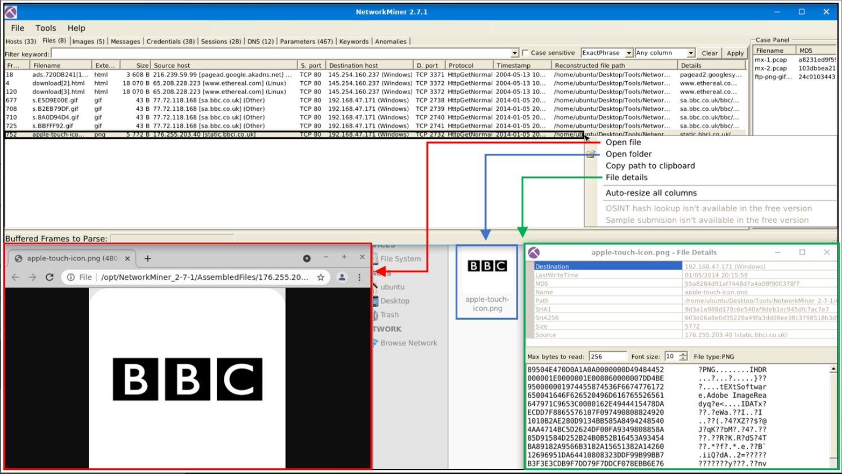Edit Max bytes to read field
842x474 pixels.
607,356
